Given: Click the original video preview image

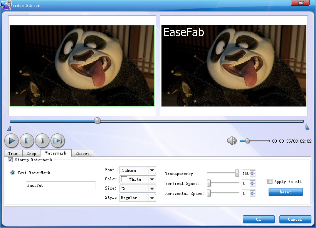Looking at the screenshot, I should pyautogui.click(x=82, y=66).
